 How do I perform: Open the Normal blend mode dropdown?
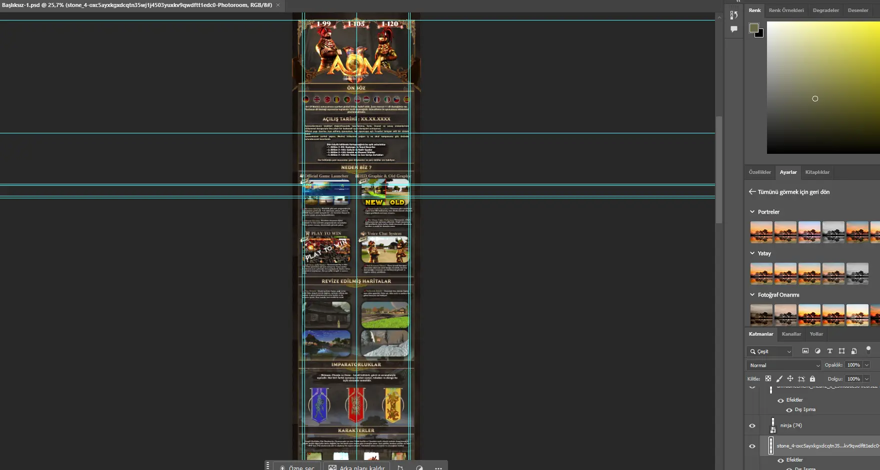[783, 365]
